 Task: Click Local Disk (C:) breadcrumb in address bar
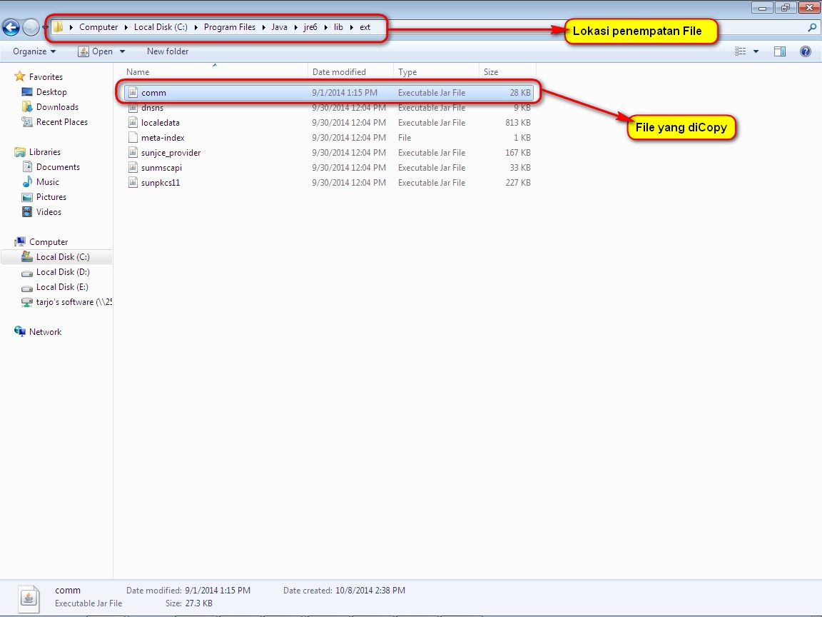pos(161,27)
